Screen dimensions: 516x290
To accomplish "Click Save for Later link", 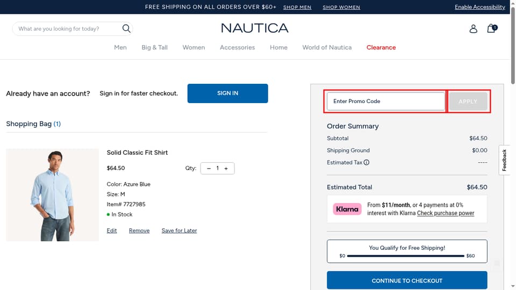I will pos(179,230).
